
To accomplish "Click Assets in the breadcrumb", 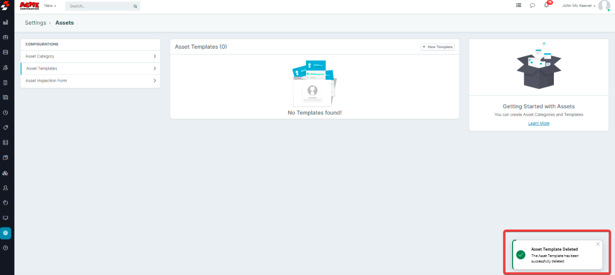I will [64, 22].
